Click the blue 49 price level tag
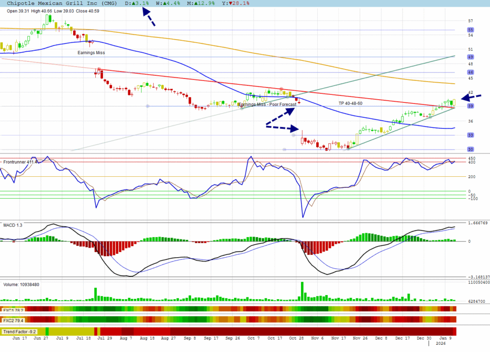490x352 pixels. (470, 57)
